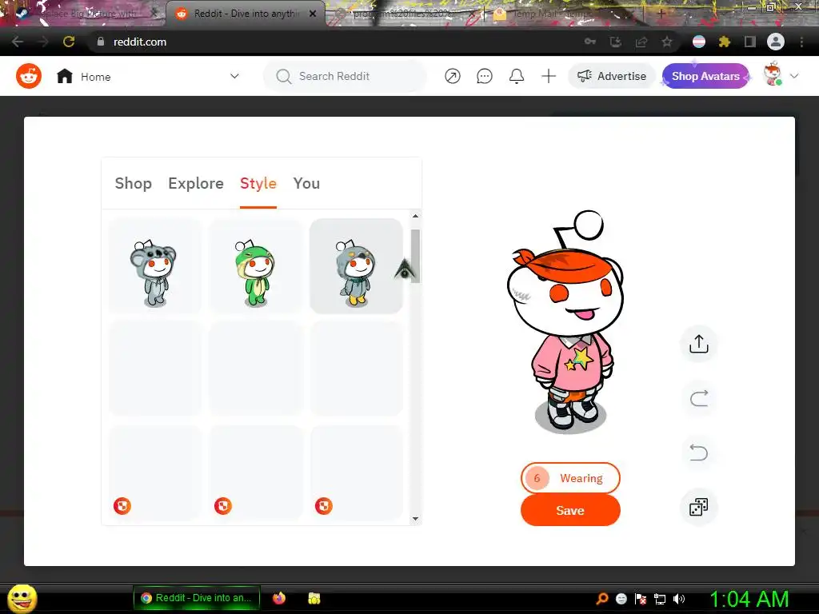Viewport: 819px width, 614px height.
Task: Switch to the Shop tab
Action: 134,183
